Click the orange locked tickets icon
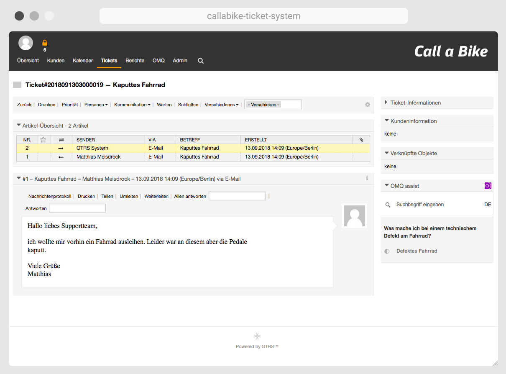This screenshot has width=506, height=374. pyautogui.click(x=45, y=43)
